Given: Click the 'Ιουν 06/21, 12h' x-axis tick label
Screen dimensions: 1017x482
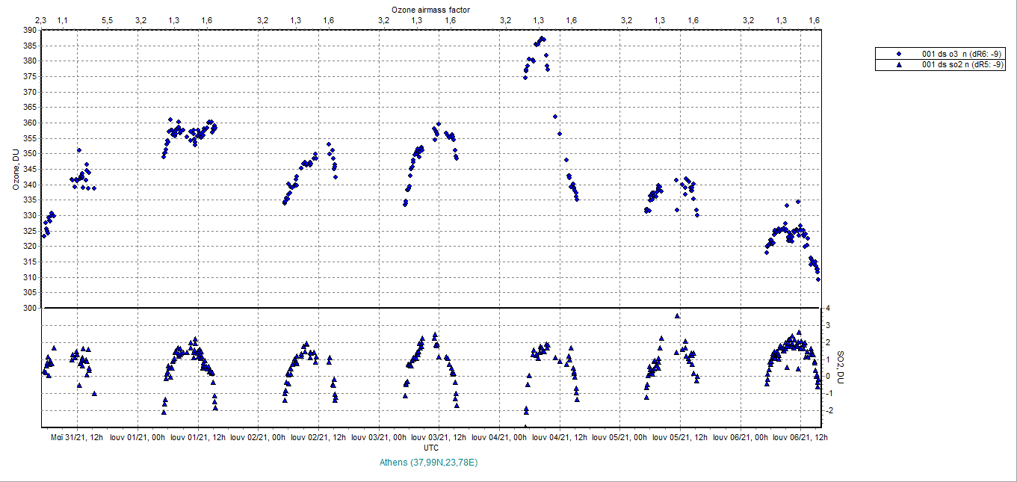Looking at the screenshot, I should tap(801, 437).
